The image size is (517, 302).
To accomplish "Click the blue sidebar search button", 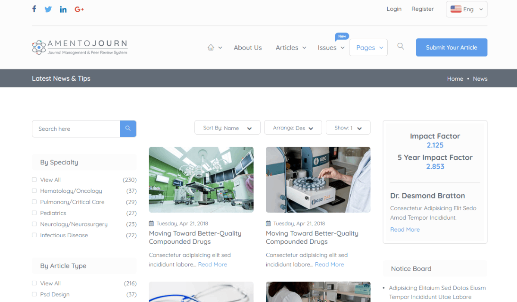I will click(128, 129).
